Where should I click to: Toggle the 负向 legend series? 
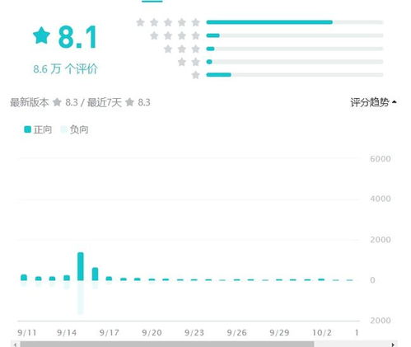click(74, 129)
